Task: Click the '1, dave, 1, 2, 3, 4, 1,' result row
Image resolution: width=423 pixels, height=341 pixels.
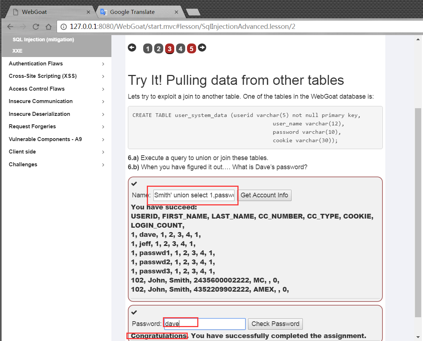Action: (x=165, y=235)
